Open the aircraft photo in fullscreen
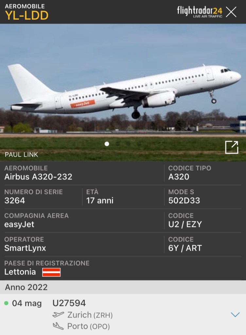Image resolution: width=246 pixels, height=335 pixels. tap(232, 147)
